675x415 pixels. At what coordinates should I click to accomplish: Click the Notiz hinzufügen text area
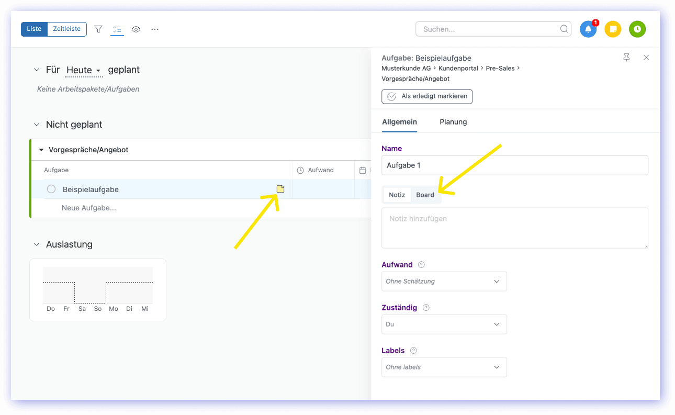pyautogui.click(x=514, y=227)
